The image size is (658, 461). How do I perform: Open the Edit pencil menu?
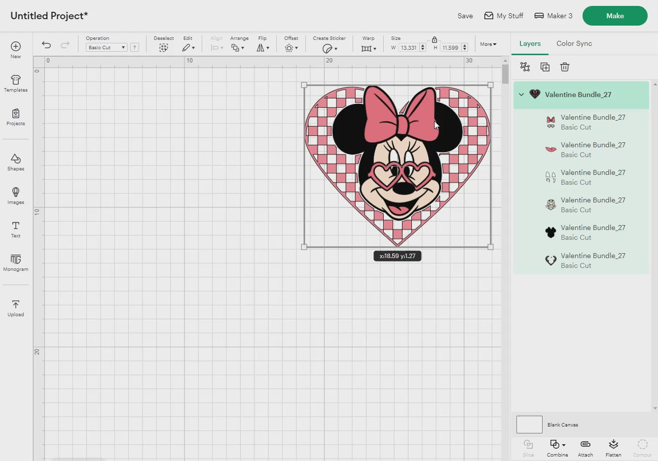coord(188,48)
